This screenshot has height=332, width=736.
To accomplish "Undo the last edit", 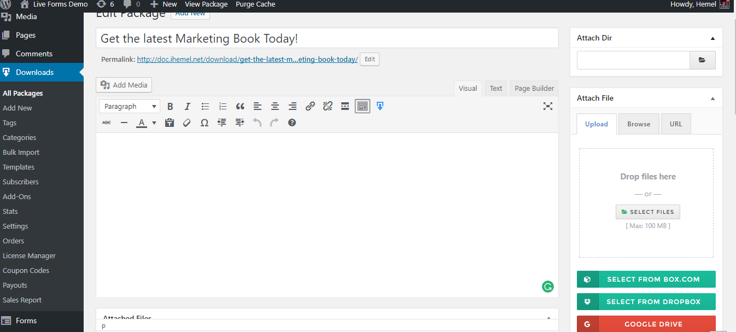I will [257, 123].
